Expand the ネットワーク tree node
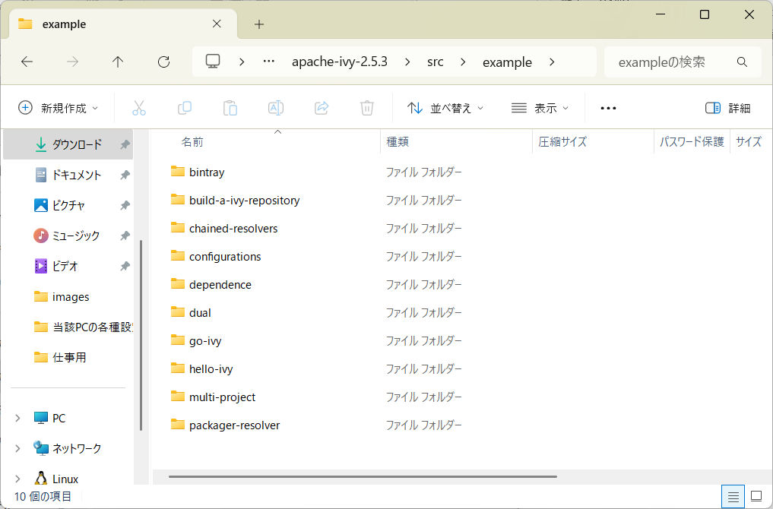Image resolution: width=773 pixels, height=509 pixels. (17, 448)
